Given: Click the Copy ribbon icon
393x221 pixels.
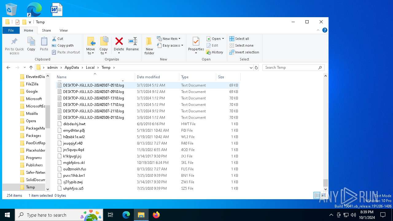Looking at the screenshot, I should (x=31, y=44).
